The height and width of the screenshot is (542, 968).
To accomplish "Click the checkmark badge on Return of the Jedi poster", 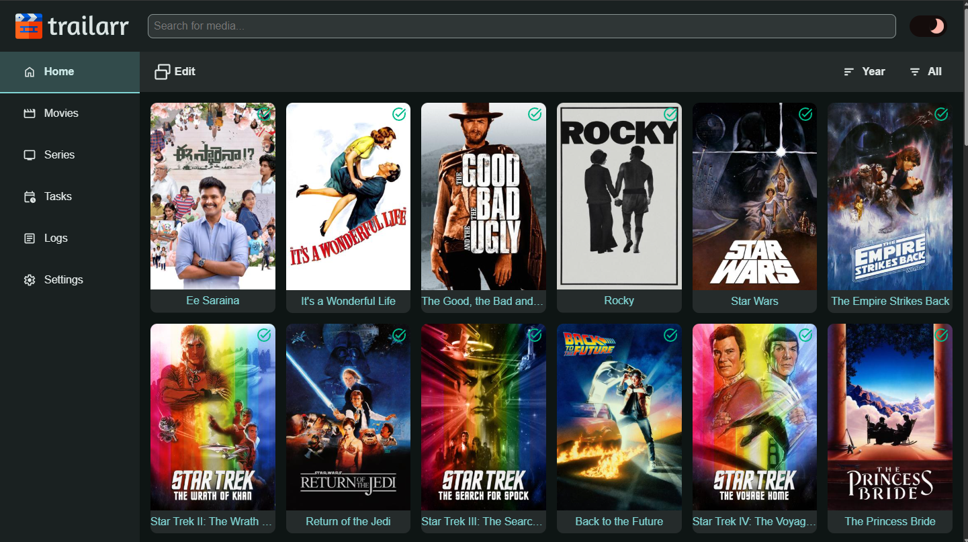I will coord(400,335).
